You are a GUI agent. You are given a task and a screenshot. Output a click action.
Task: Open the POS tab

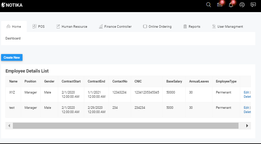(x=39, y=27)
